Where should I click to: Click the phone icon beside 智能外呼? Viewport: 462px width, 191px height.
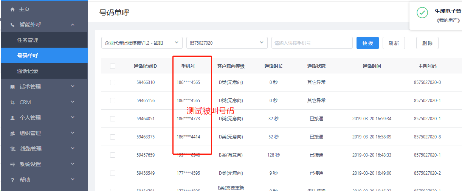(12, 25)
